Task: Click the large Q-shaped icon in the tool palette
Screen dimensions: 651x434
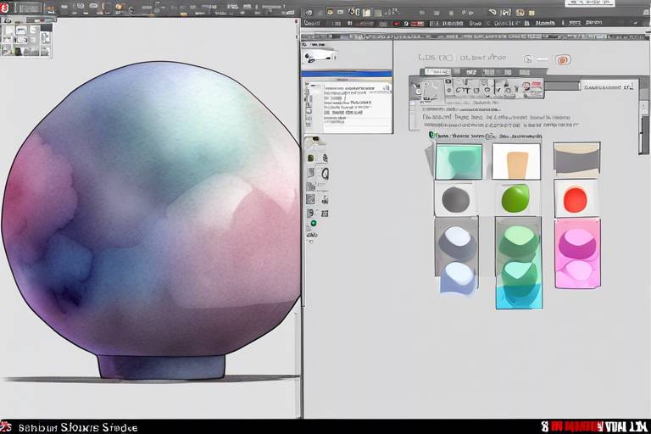Action: click(x=325, y=173)
